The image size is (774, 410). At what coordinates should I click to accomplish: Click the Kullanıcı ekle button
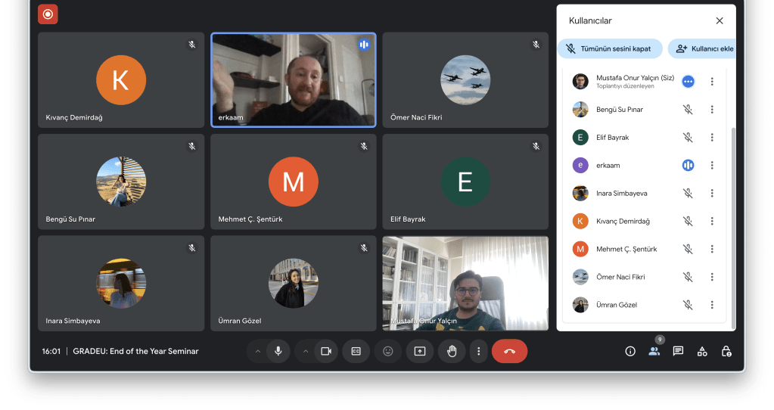coord(704,48)
